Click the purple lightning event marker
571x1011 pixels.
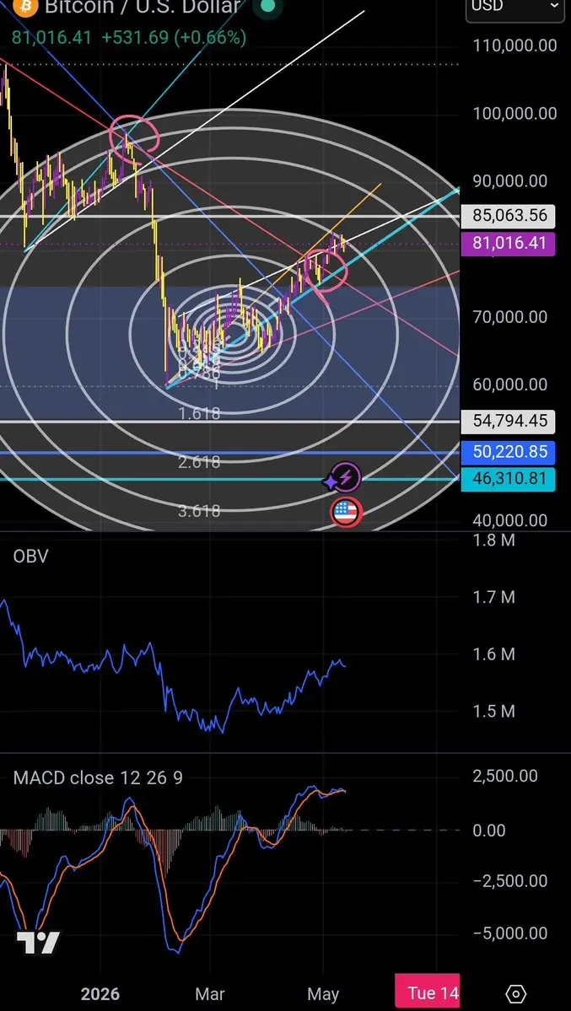click(x=346, y=478)
